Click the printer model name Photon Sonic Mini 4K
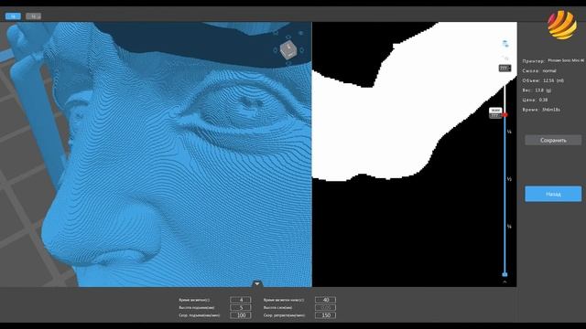The width and height of the screenshot is (586, 329). [x=566, y=60]
